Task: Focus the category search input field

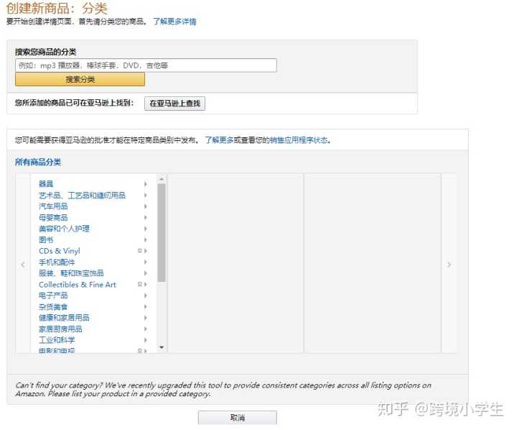Action: pyautogui.click(x=146, y=65)
